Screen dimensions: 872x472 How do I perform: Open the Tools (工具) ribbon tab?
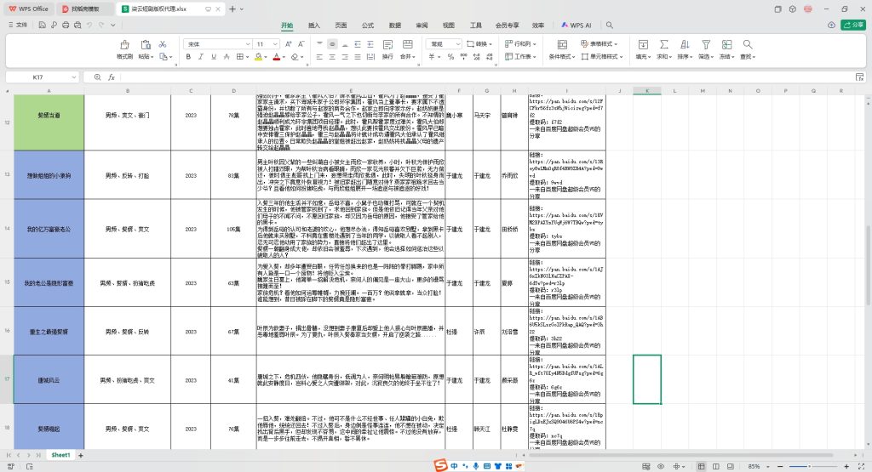(x=475, y=25)
